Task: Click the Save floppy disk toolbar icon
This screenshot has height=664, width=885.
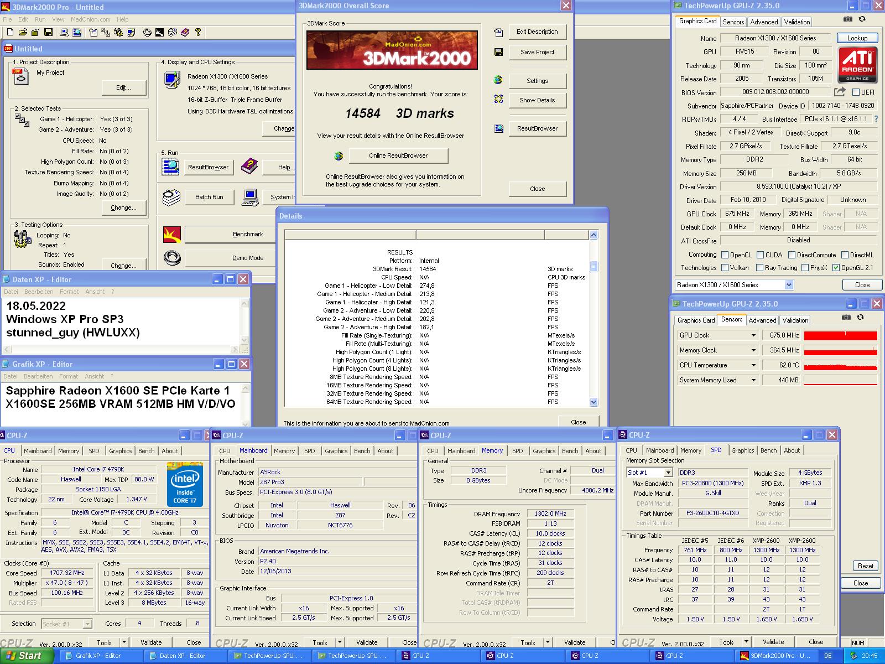Action: coord(48,33)
